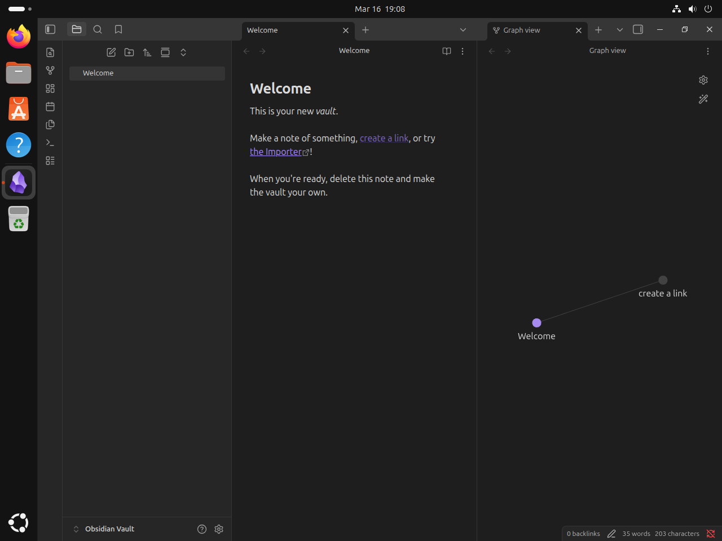
Task: Switch to the Graph view tab
Action: pos(522,30)
